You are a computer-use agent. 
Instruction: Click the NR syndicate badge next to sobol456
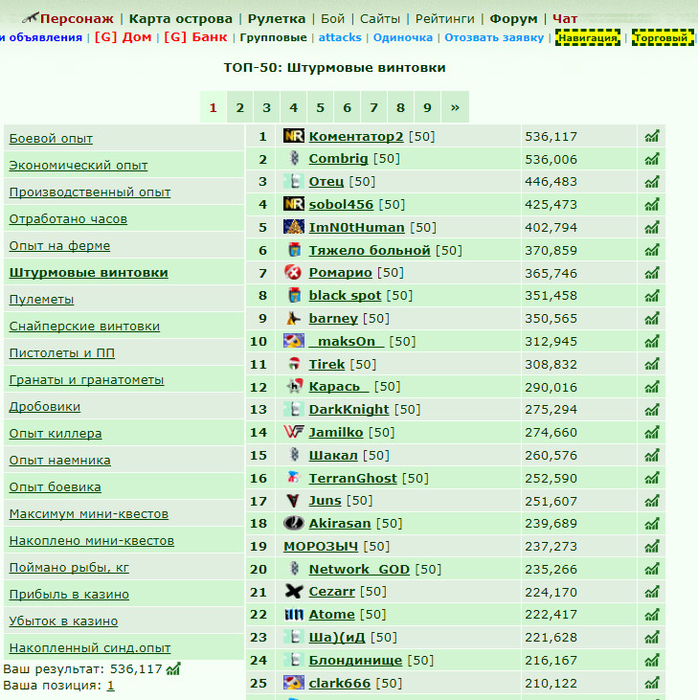pyautogui.click(x=294, y=204)
